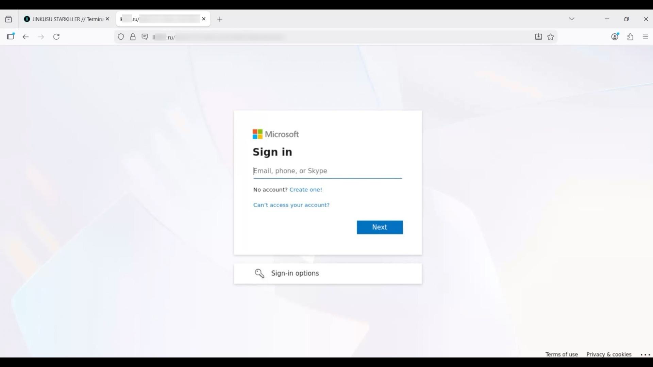The image size is (653, 367).
Task: Click the install/save page icon in address bar
Action: click(538, 37)
